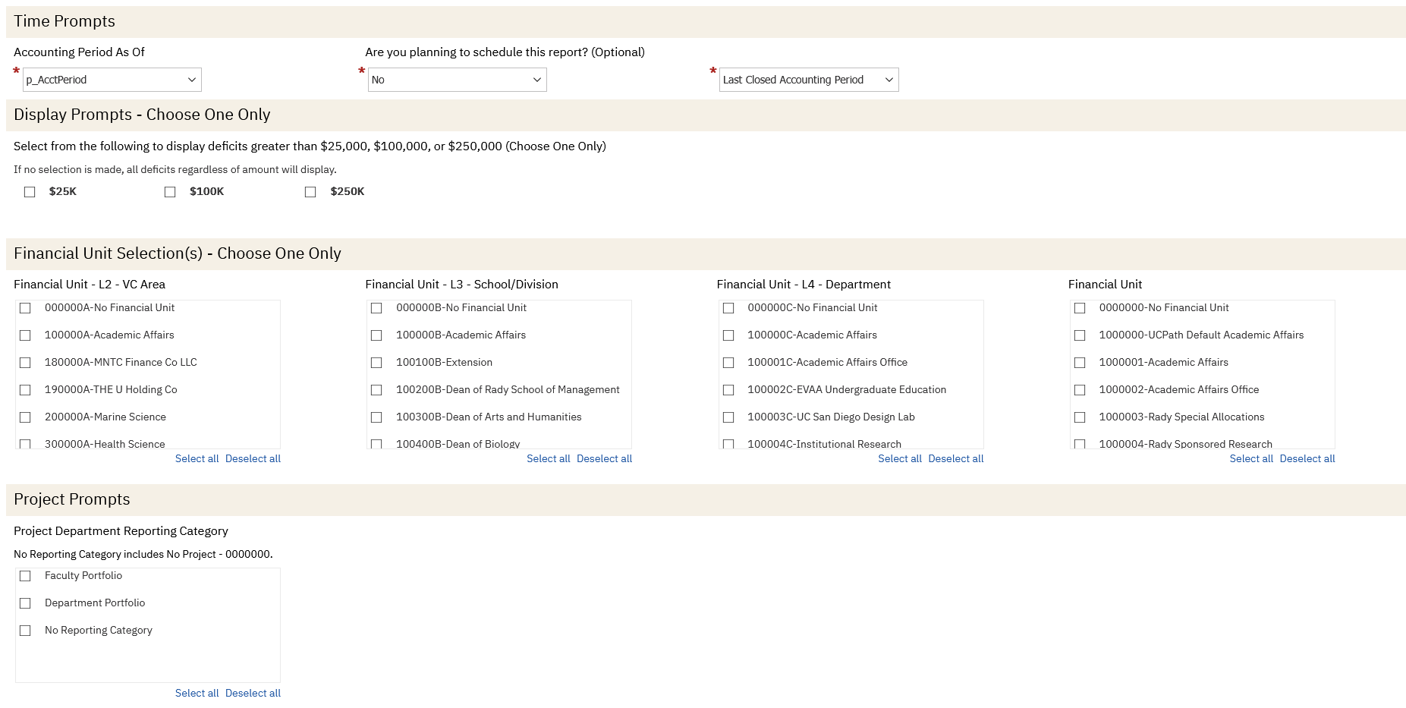Tick the $250K deficit checkbox

click(x=310, y=192)
